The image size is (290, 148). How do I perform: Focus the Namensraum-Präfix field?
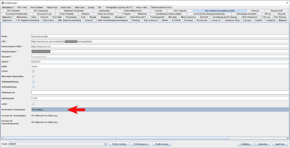pyautogui.click(x=160, y=46)
